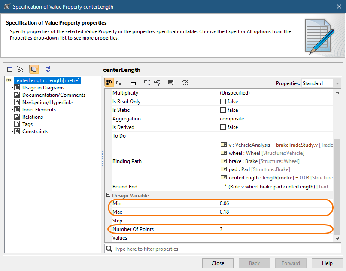
Task: Collapse the Design Variable section
Action: pos(108,196)
